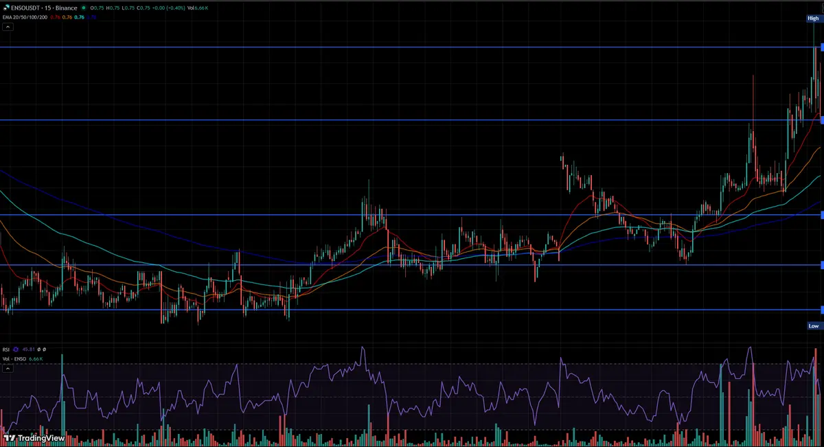Image resolution: width=824 pixels, height=447 pixels.
Task: Select the Vol · ENSO indicator label
Action: tap(14, 359)
